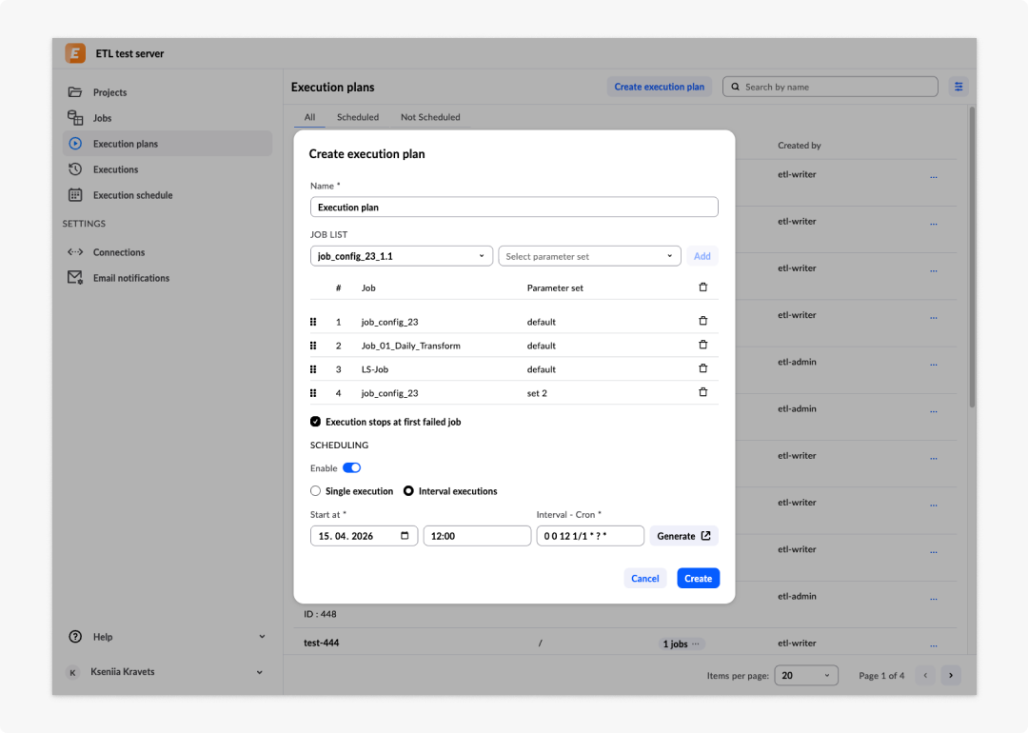Click drag handle of row 1
This screenshot has height=733, width=1028.
(313, 322)
